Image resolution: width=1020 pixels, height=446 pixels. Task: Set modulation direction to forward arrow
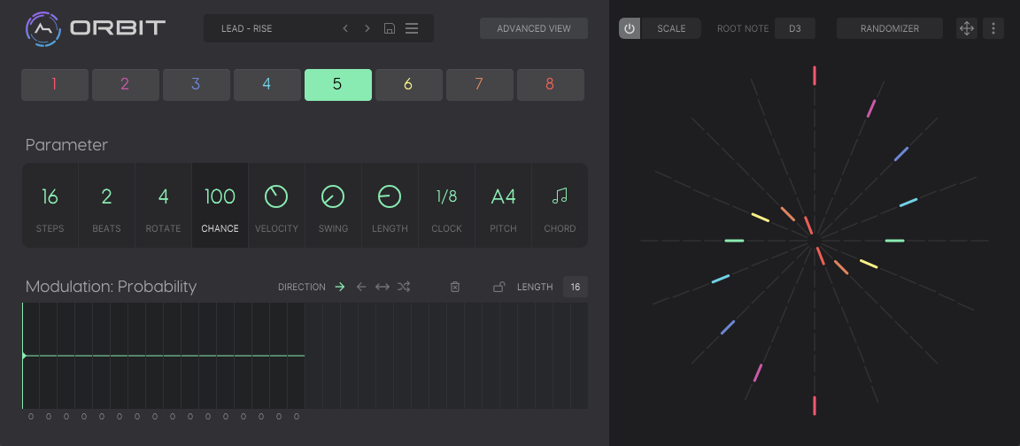tap(339, 287)
